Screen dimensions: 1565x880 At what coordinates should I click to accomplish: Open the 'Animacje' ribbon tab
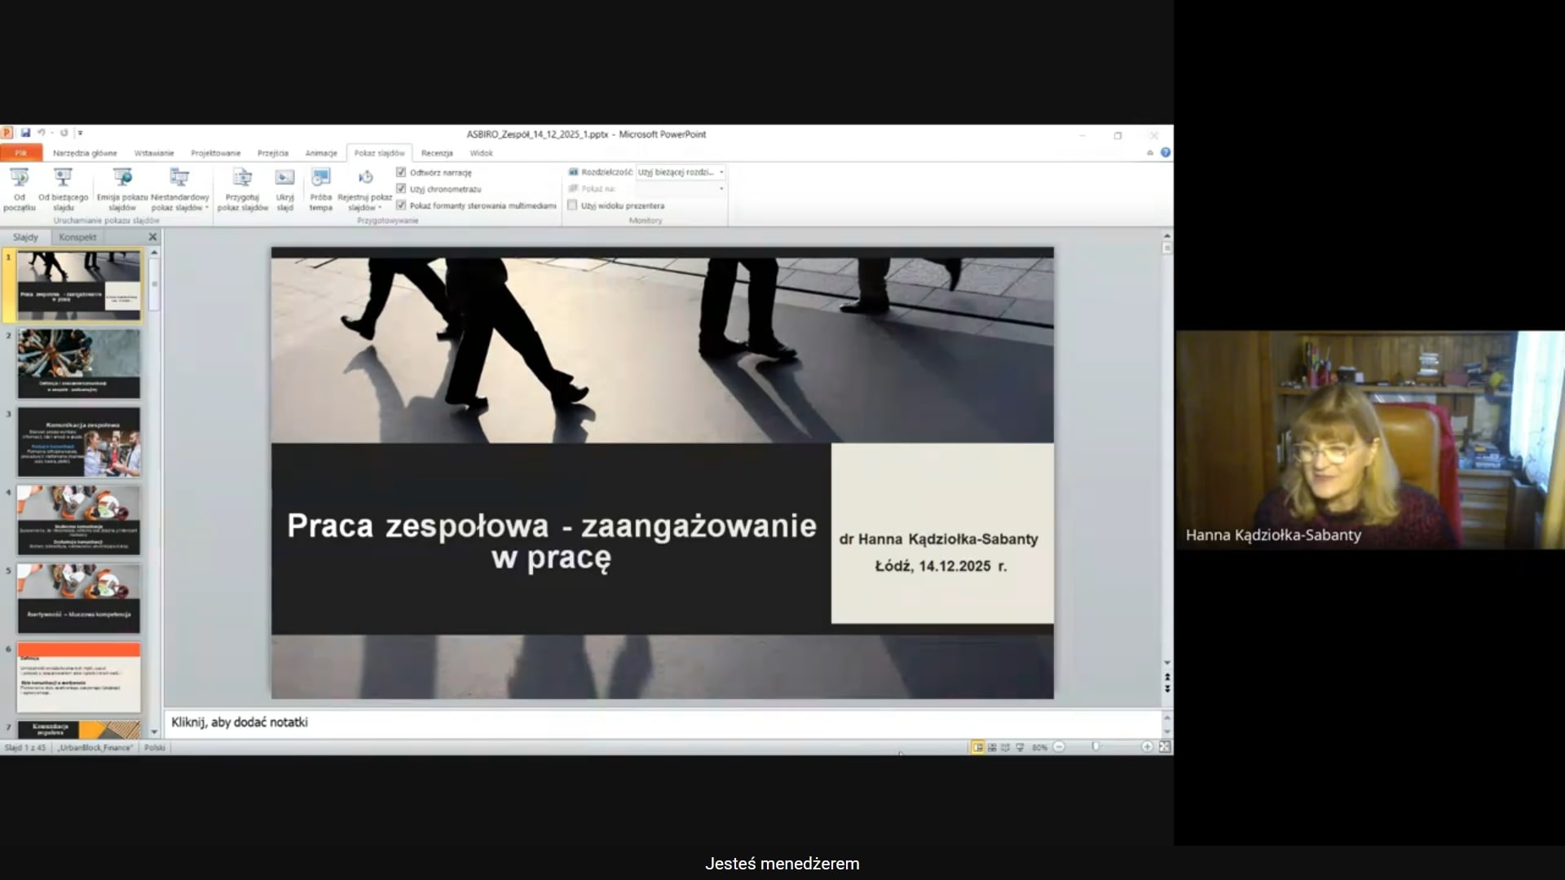[x=320, y=153]
